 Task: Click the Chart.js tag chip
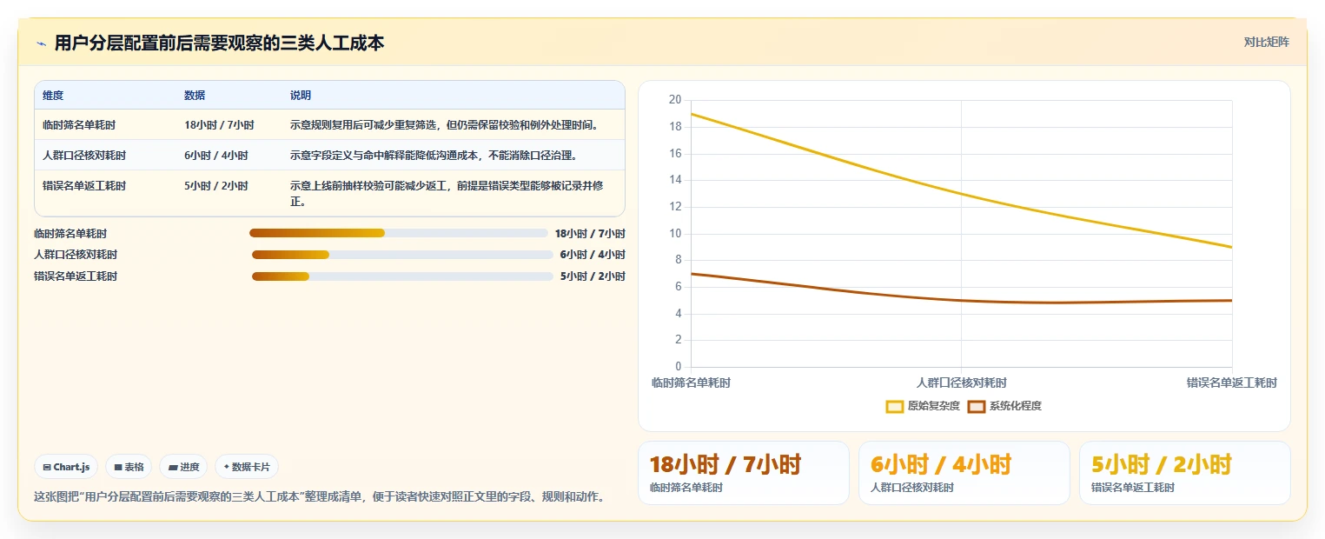[x=67, y=467]
